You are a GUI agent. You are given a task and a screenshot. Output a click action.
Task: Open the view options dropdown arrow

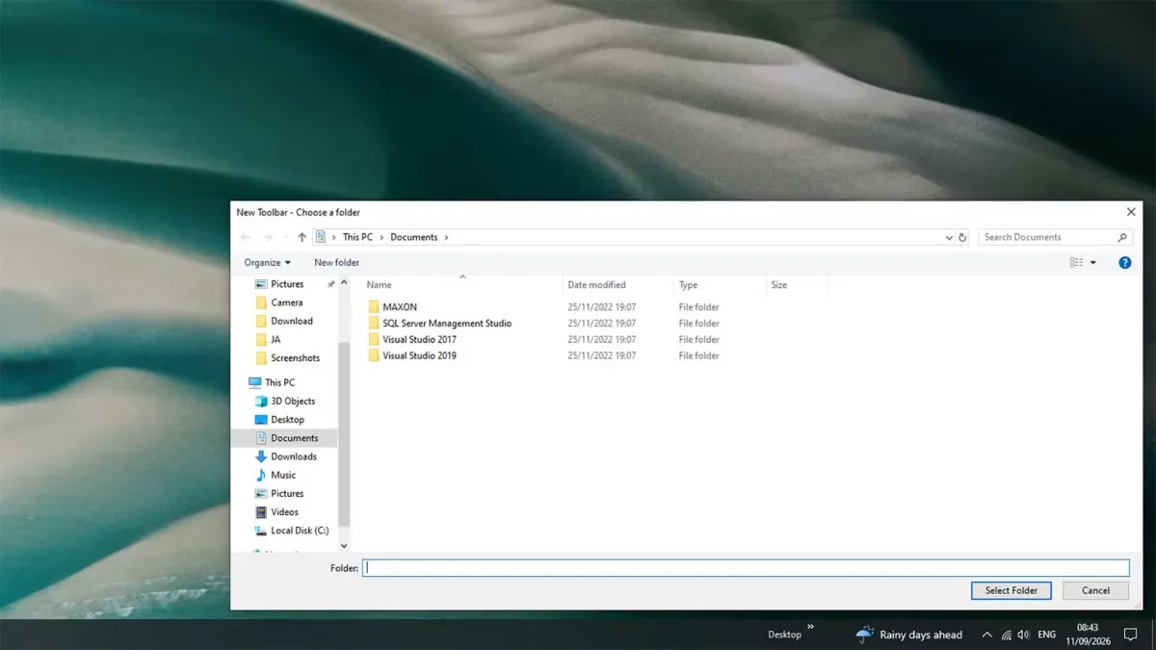1093,262
